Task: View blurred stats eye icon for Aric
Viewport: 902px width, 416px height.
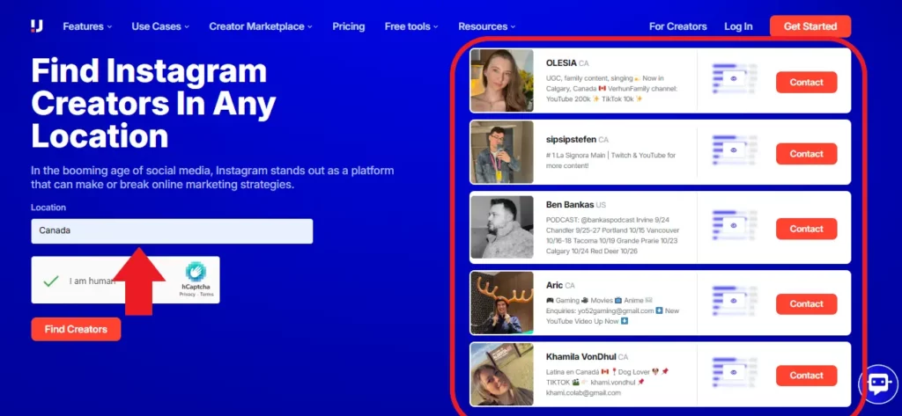Action: coord(734,301)
